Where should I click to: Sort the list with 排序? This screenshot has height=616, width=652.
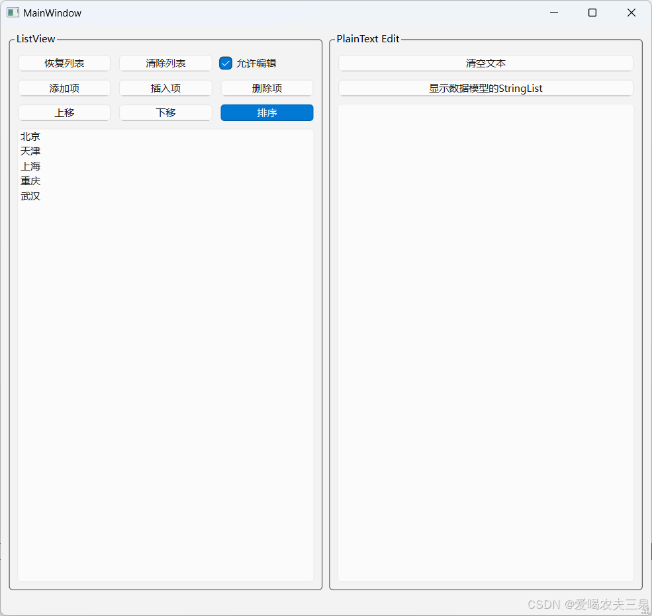(x=267, y=112)
